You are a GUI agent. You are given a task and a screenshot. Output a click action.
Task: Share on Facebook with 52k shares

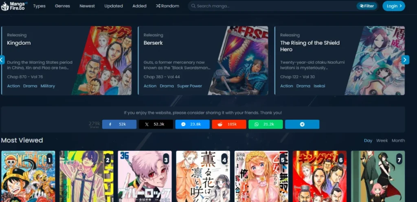[119, 124]
